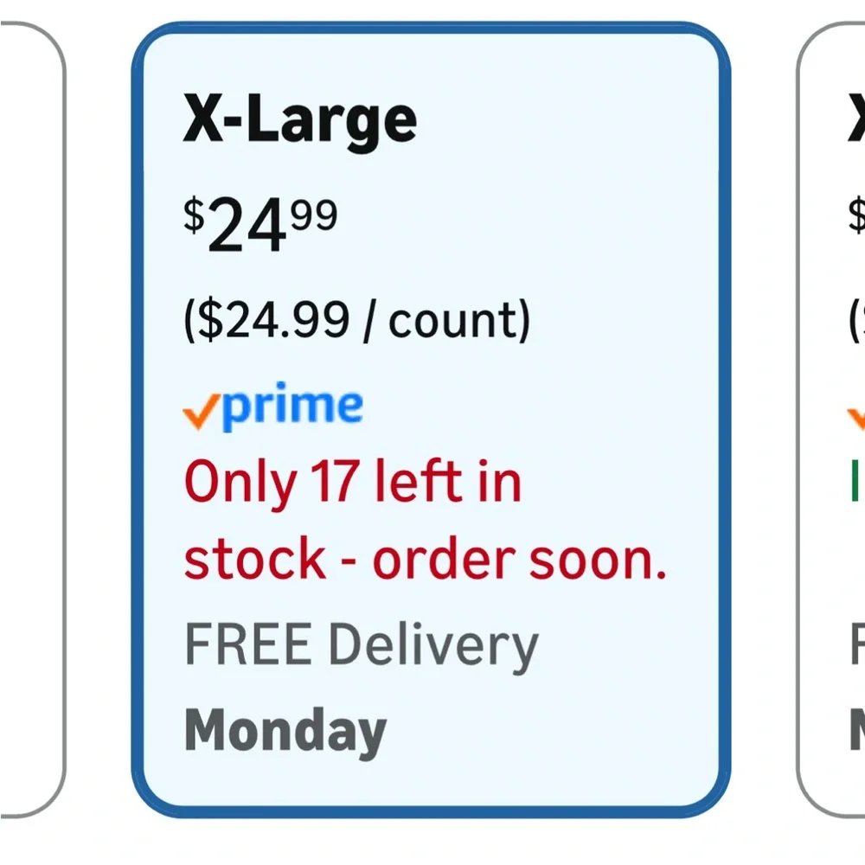Click the prime logo on X-Large card
The height and width of the screenshot is (865, 865).
click(x=272, y=407)
